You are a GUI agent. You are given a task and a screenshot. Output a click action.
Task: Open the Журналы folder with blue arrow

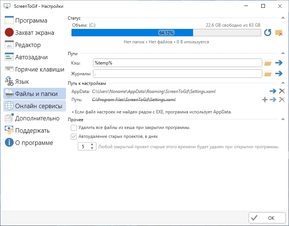pyautogui.click(x=279, y=74)
